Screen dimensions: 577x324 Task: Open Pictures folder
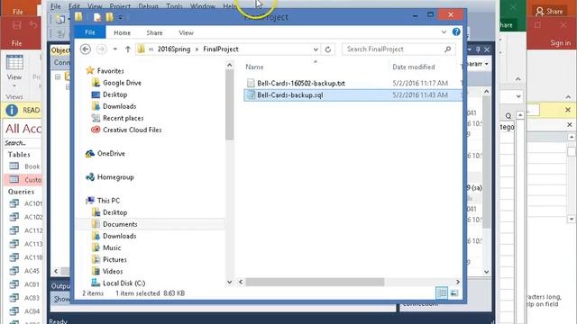pos(114,259)
